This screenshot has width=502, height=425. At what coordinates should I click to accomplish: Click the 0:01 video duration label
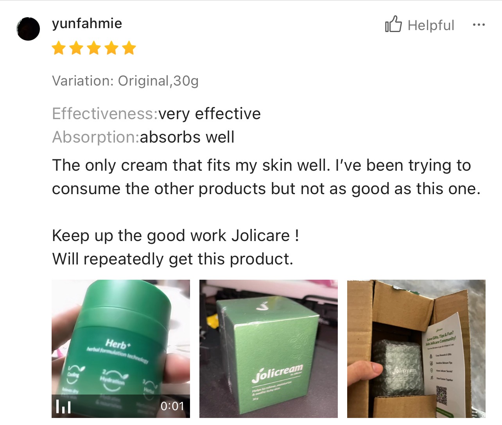click(172, 406)
